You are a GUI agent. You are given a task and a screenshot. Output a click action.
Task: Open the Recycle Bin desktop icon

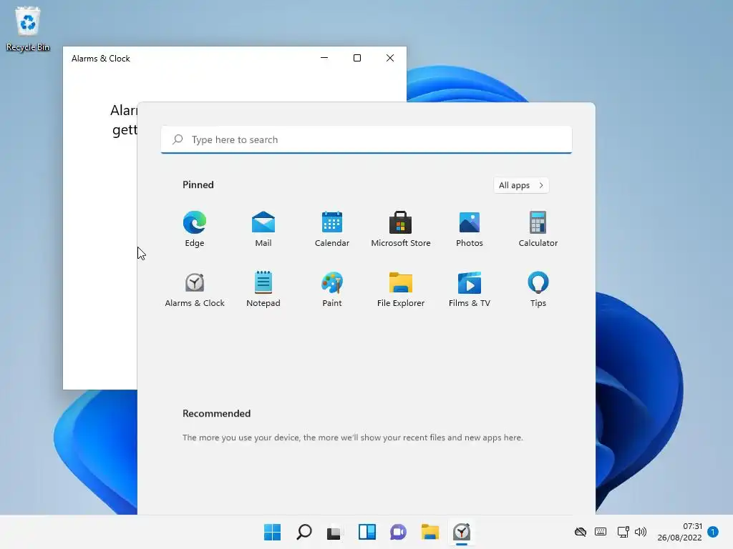[28, 29]
